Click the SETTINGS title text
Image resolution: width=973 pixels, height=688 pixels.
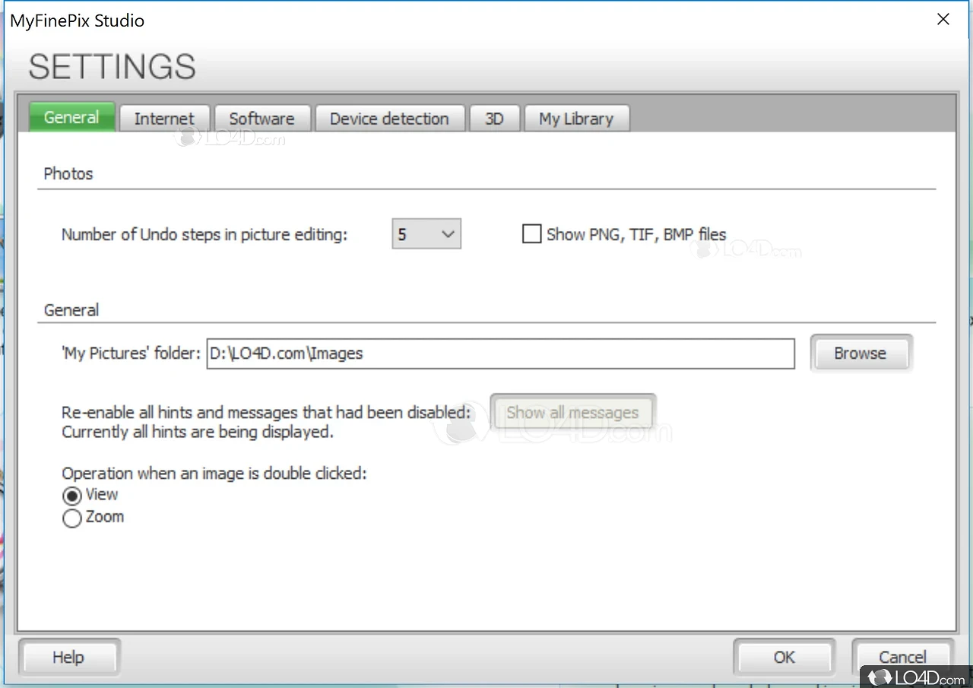(113, 67)
